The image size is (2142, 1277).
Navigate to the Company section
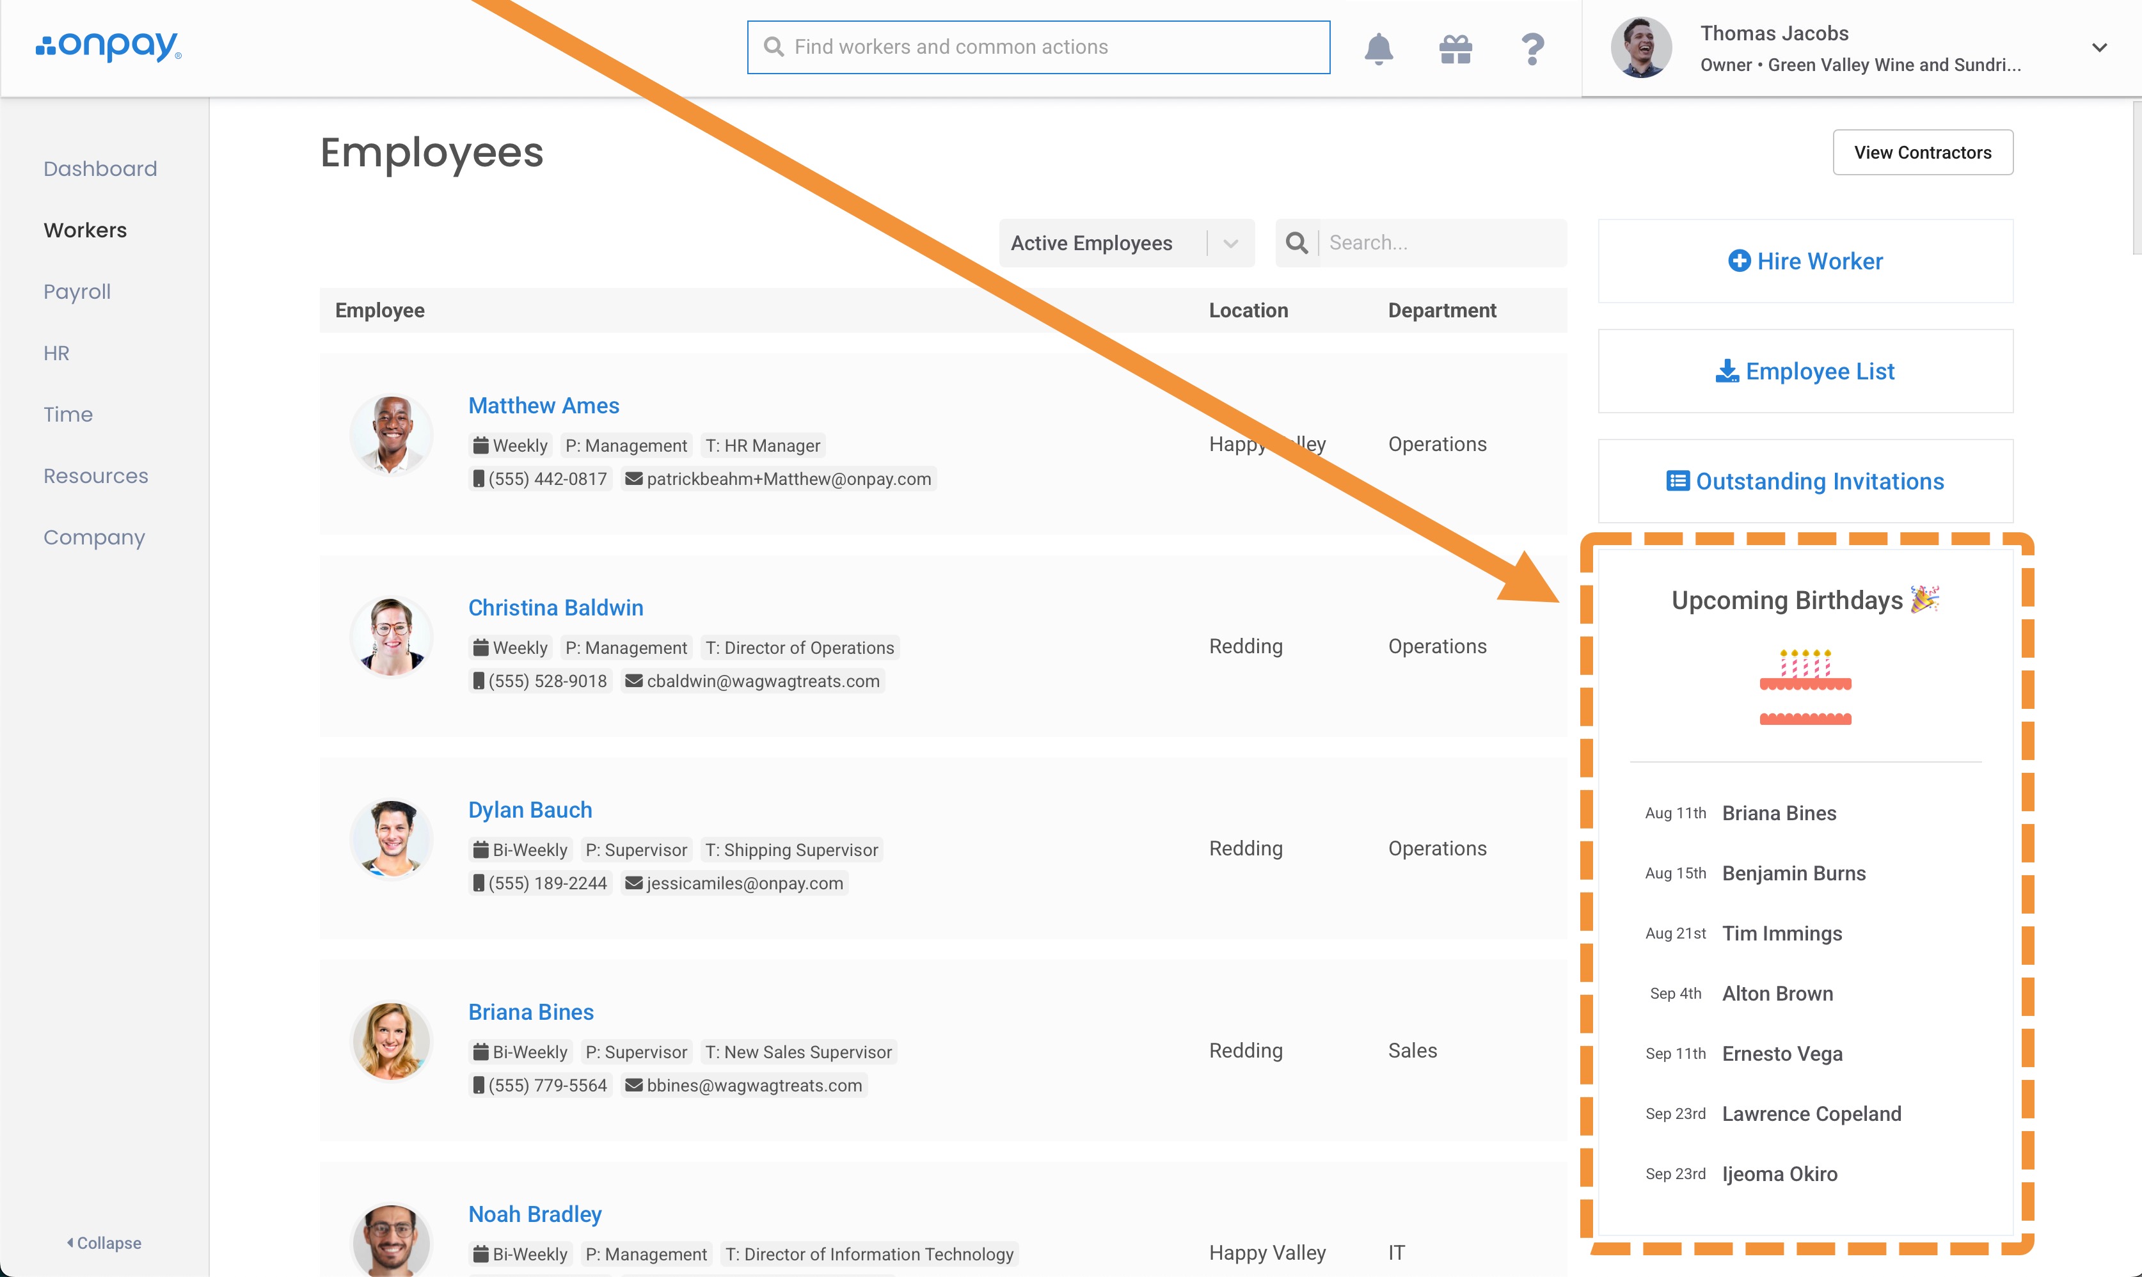(95, 537)
